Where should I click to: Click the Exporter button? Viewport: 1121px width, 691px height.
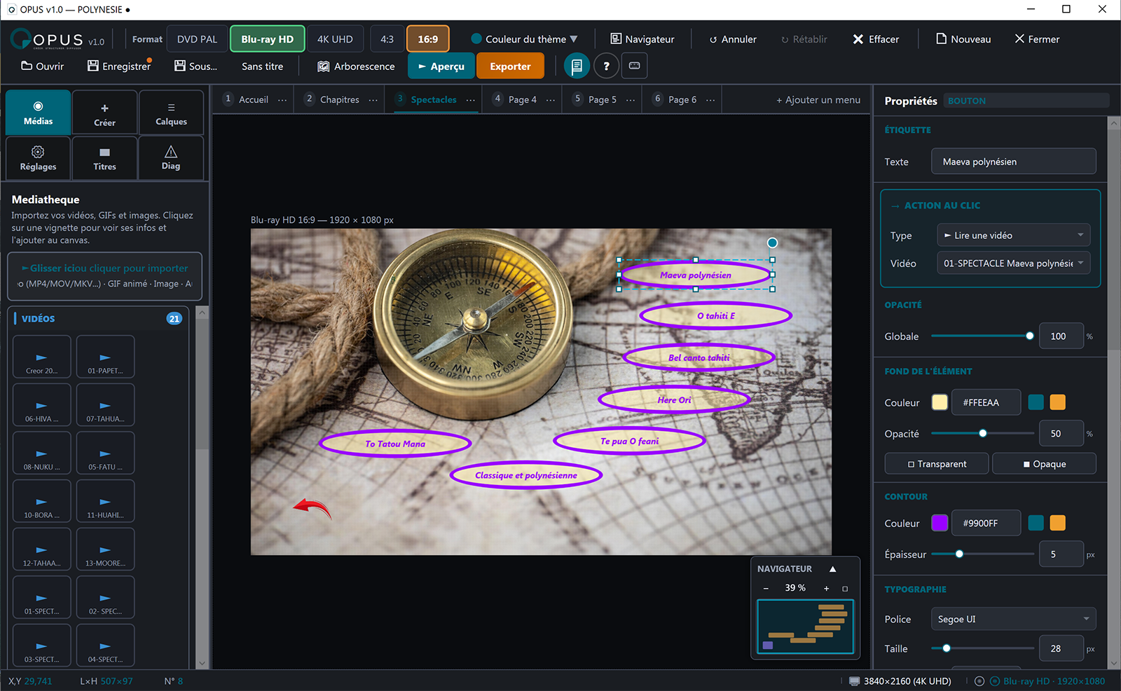point(510,66)
